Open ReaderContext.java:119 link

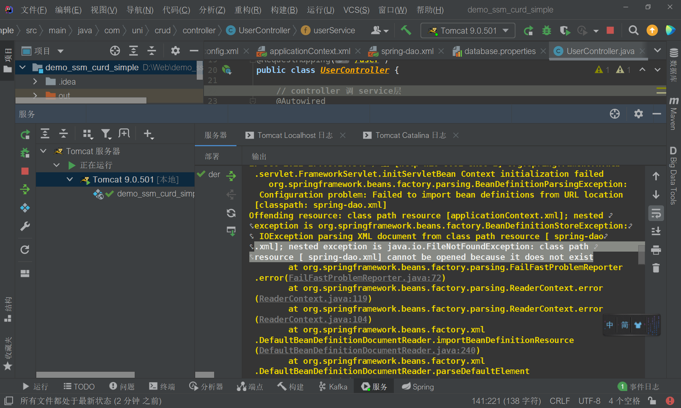(313, 298)
